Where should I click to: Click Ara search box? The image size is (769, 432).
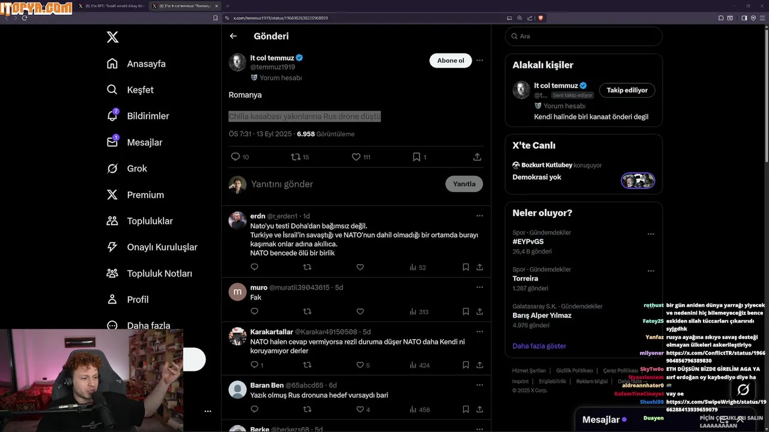583,36
